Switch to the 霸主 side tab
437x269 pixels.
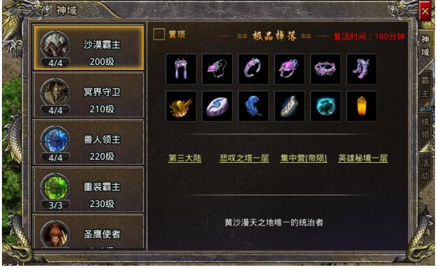click(x=425, y=87)
